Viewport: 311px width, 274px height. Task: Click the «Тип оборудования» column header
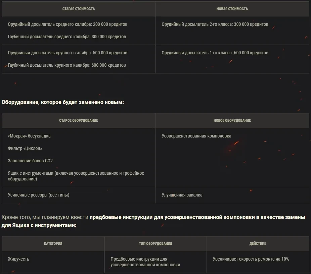(x=155, y=243)
